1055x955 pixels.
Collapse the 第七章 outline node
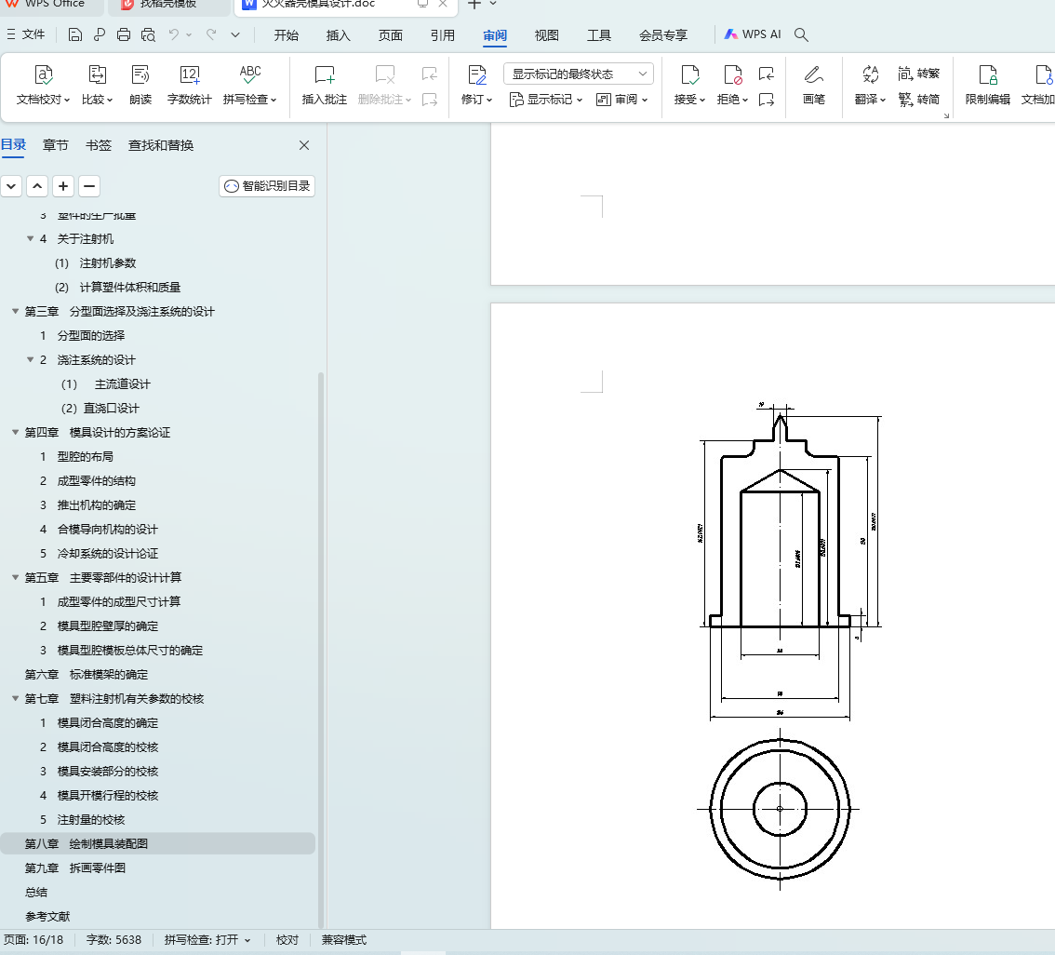point(16,699)
